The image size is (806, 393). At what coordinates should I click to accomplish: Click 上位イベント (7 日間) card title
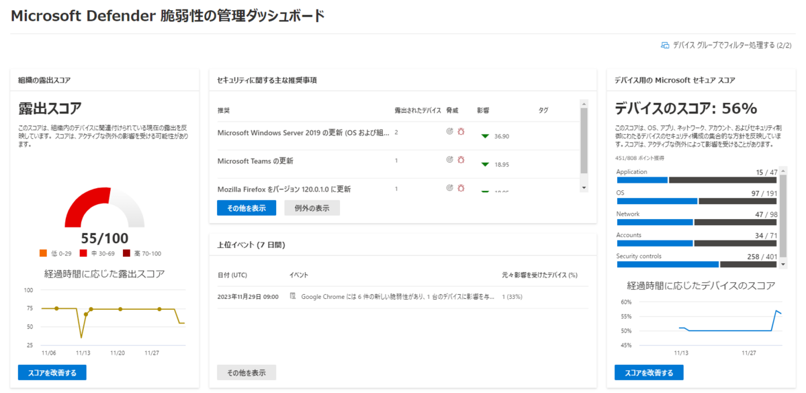tap(251, 245)
